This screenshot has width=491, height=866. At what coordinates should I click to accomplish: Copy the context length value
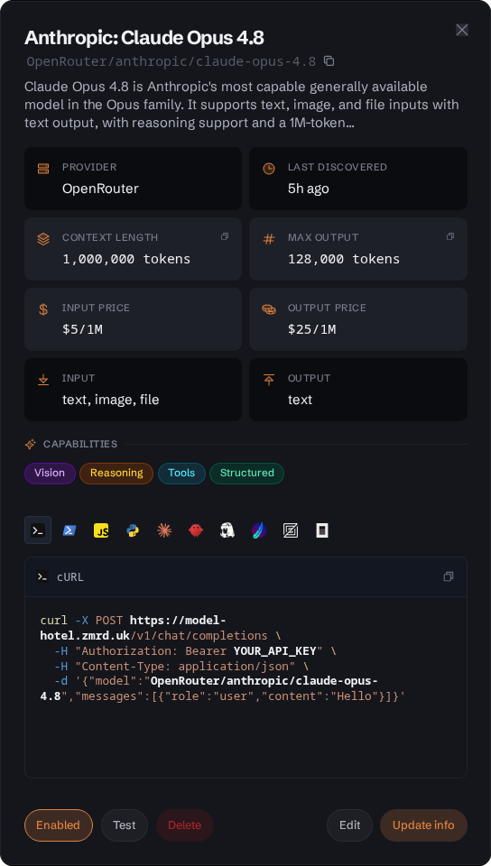(225, 236)
